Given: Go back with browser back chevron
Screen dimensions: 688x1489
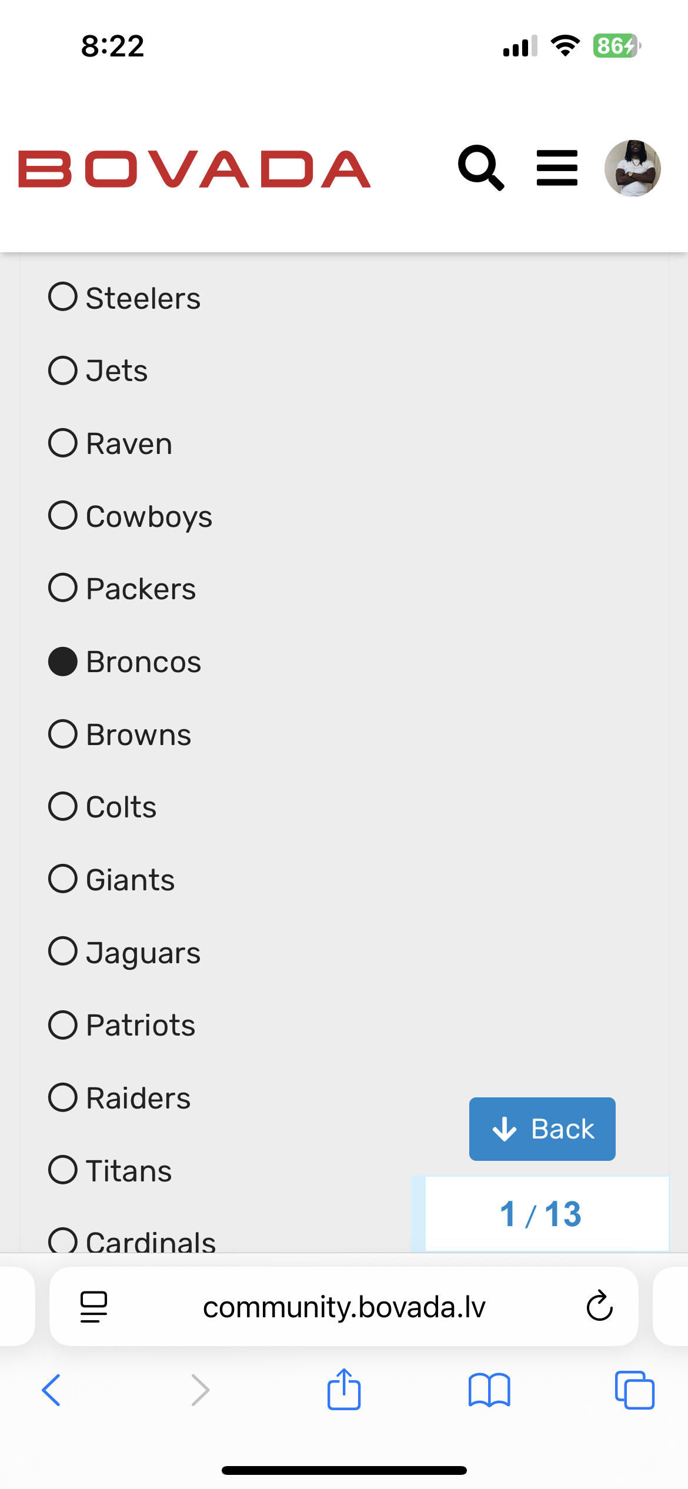Looking at the screenshot, I should coord(52,1390).
